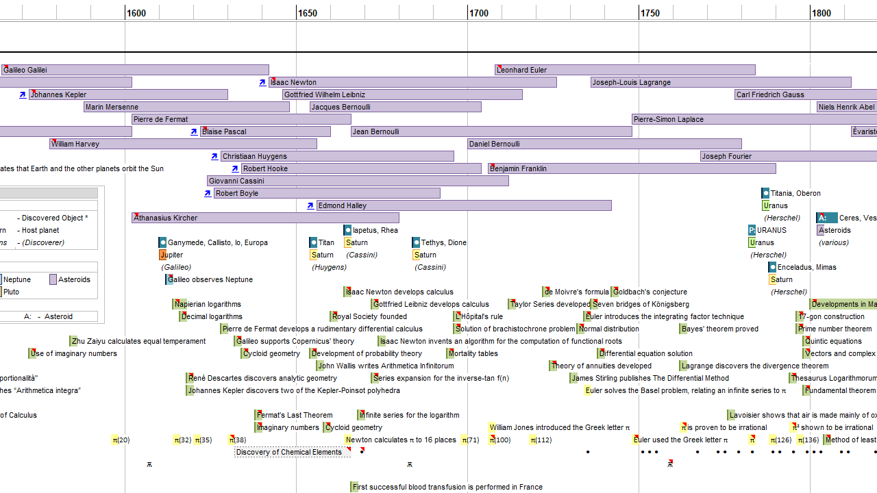Click the link arrow next to Johannes Kepler

pos(23,94)
